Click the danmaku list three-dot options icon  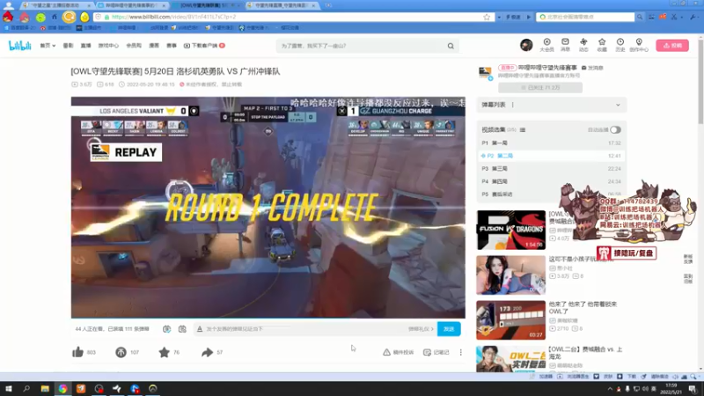coord(513,105)
